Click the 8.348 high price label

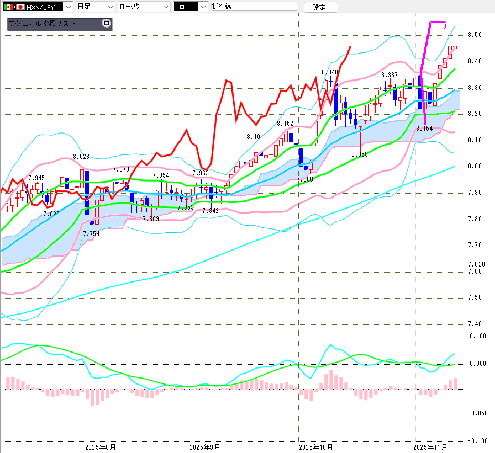coord(330,72)
